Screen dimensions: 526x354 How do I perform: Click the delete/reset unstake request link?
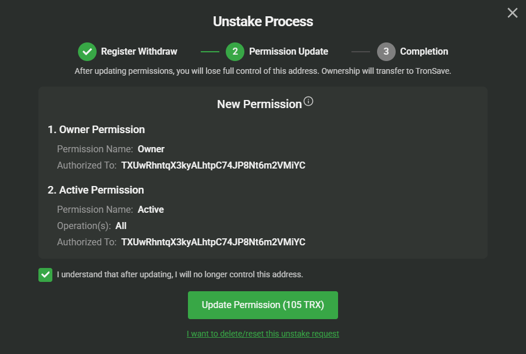tap(263, 334)
